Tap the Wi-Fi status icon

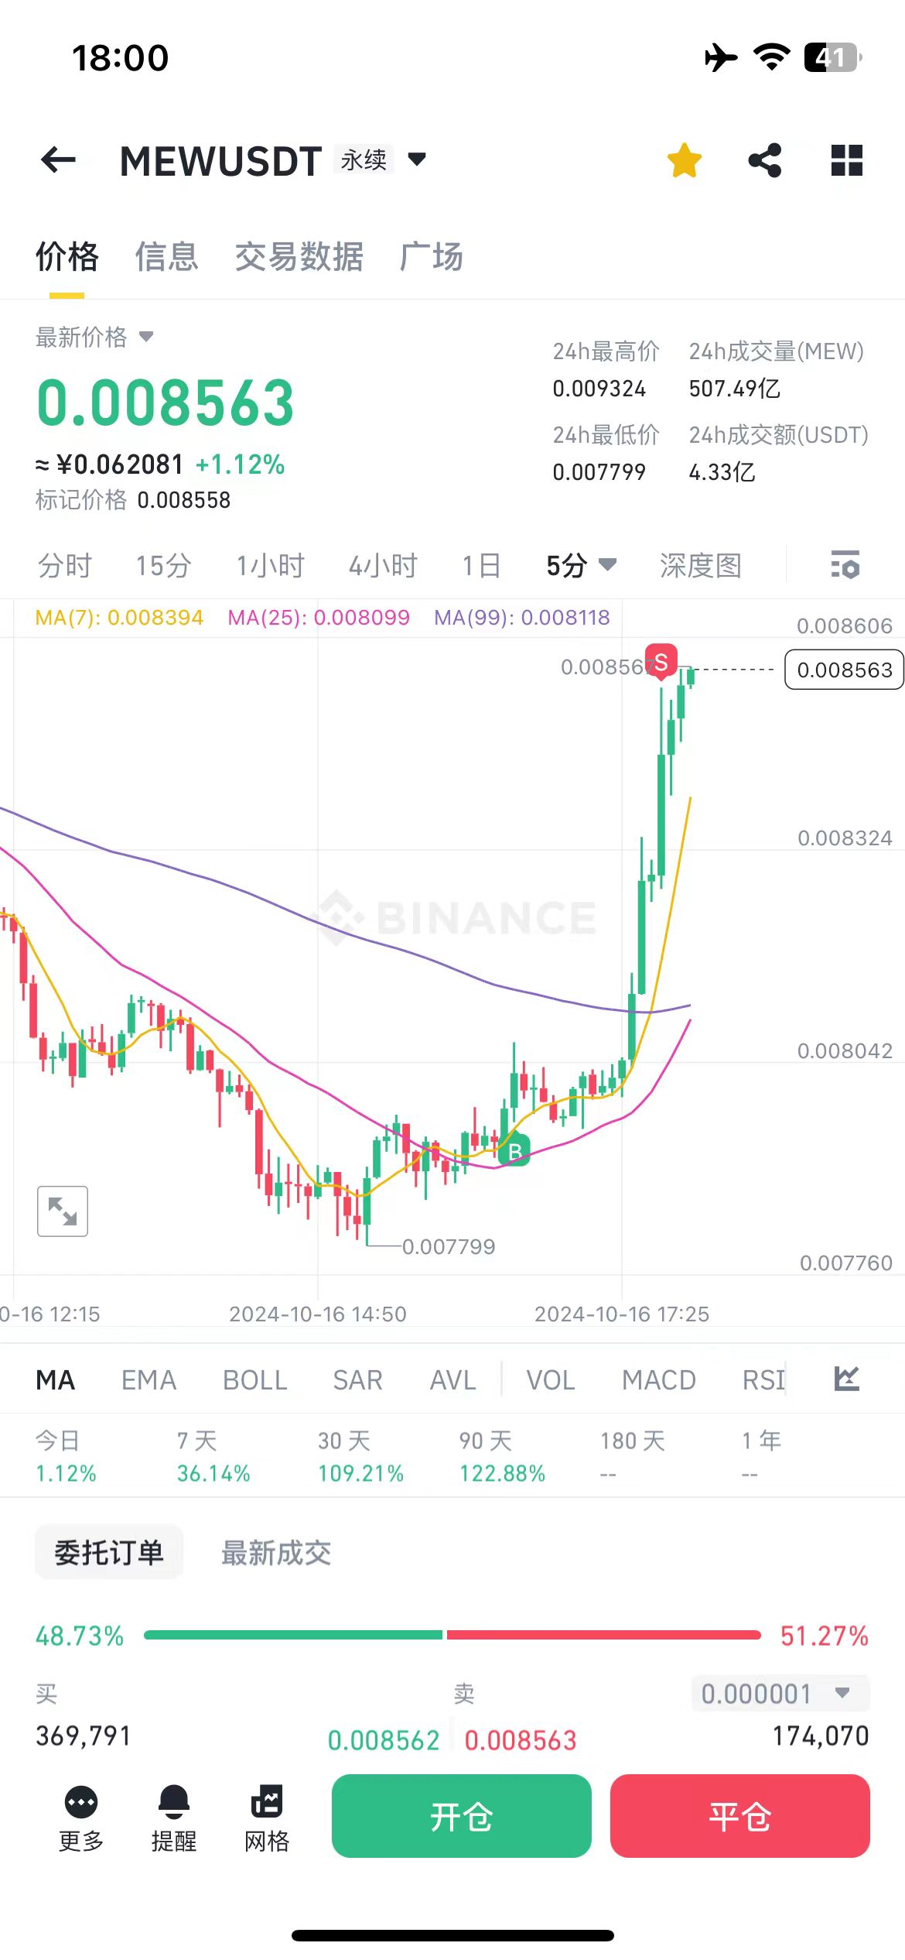coord(771,57)
